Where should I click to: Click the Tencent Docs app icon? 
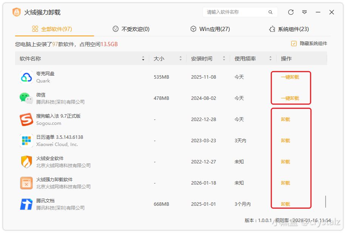pyautogui.click(x=26, y=204)
